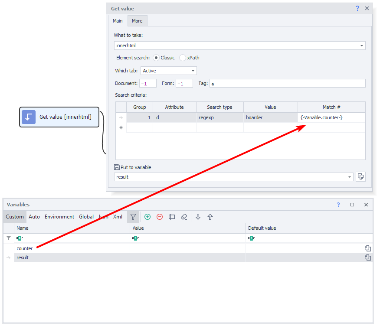Click the Element search link

pyautogui.click(x=133, y=58)
